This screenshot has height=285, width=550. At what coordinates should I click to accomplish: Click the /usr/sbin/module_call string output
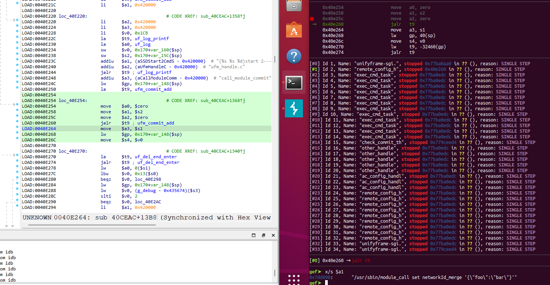pyautogui.click(x=435, y=277)
